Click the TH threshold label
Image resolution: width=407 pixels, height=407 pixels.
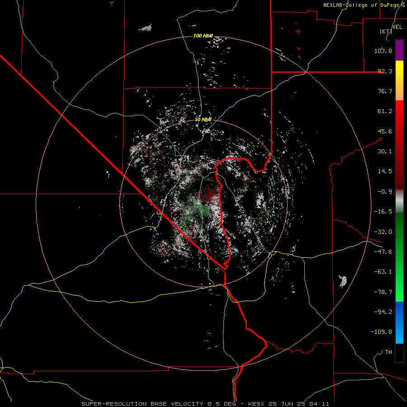(x=388, y=352)
